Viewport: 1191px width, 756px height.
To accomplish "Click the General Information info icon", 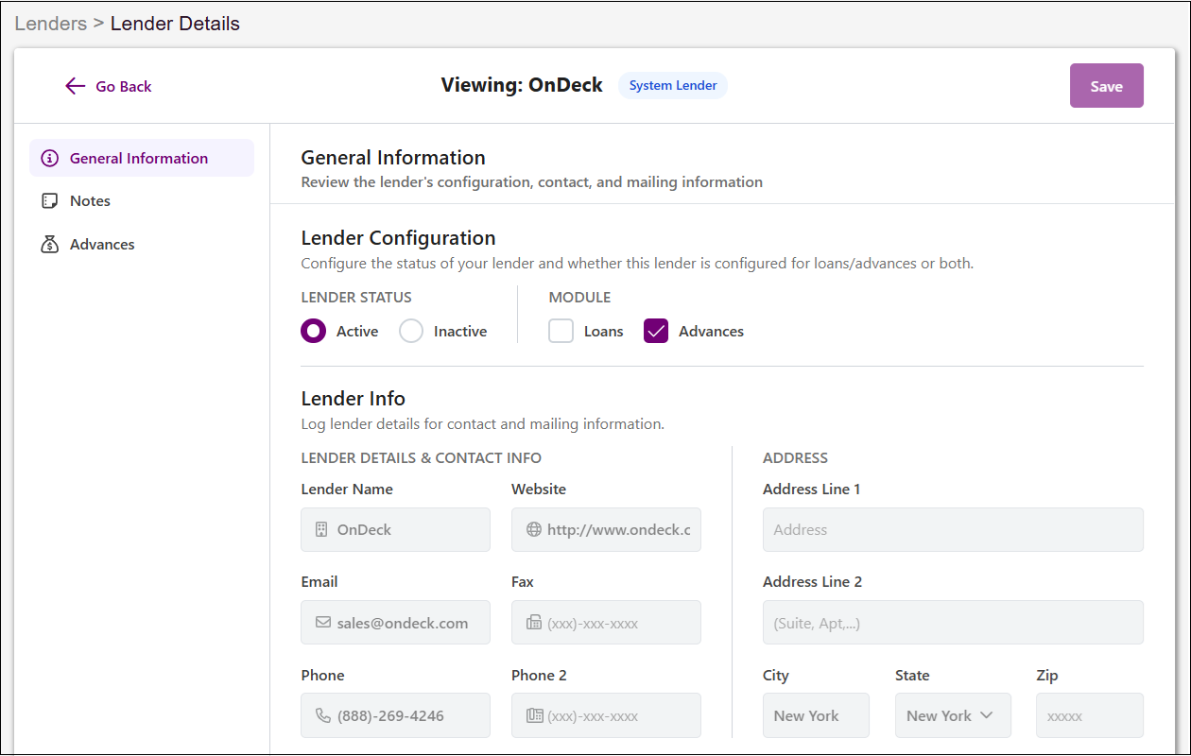I will [x=50, y=158].
